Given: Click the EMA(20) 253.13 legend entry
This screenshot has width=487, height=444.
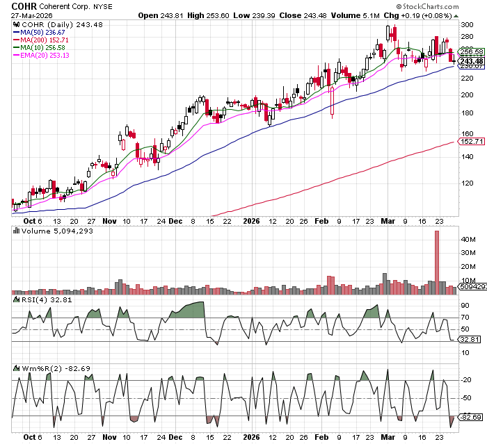Looking at the screenshot, I should [41, 55].
